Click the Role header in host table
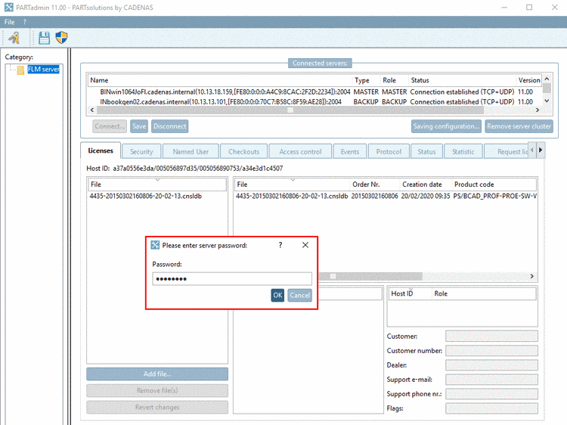 tap(484, 293)
